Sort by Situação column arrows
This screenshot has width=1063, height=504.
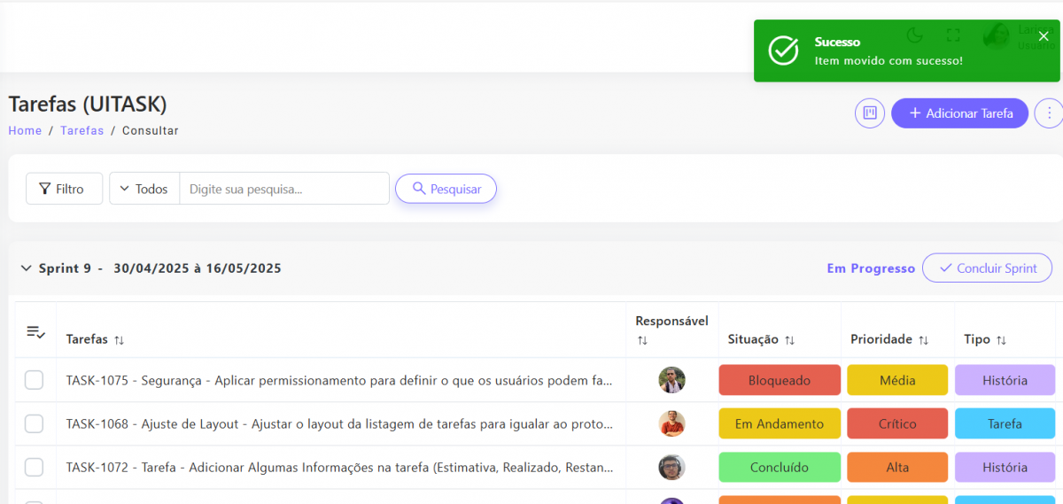pos(789,340)
